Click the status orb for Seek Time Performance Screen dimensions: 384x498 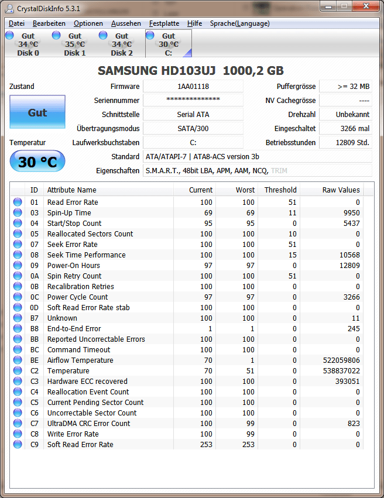[18, 255]
